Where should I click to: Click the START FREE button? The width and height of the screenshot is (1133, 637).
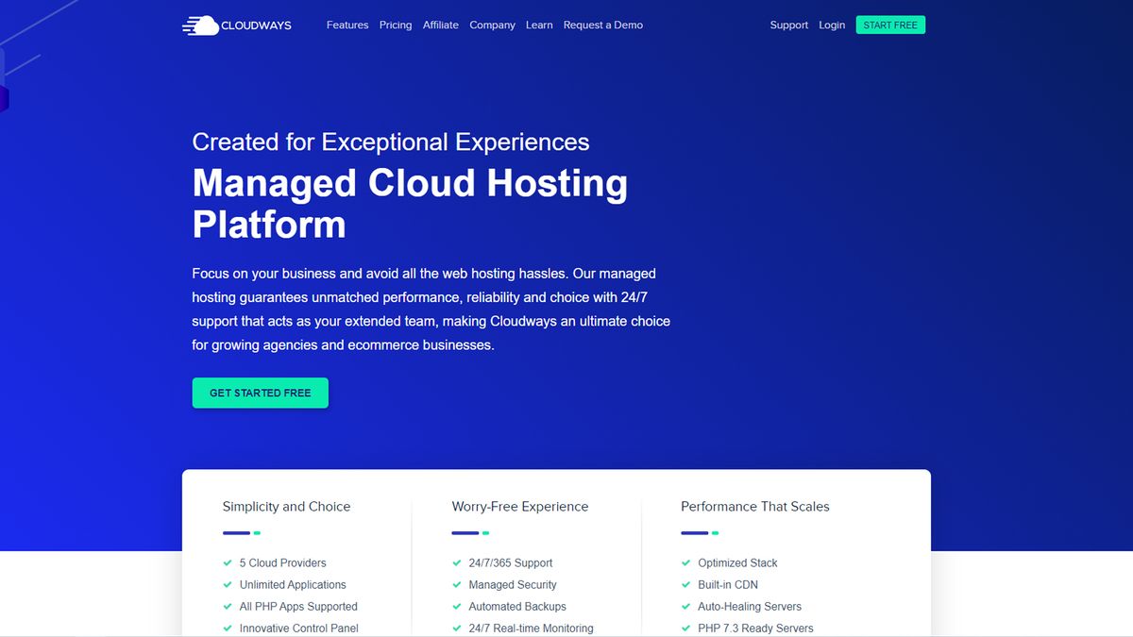point(889,25)
